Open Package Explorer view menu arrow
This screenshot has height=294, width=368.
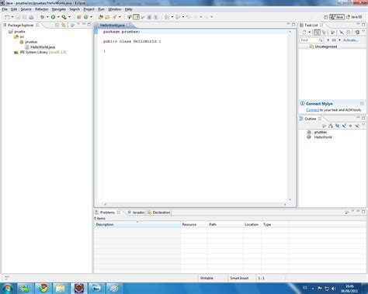78,24
